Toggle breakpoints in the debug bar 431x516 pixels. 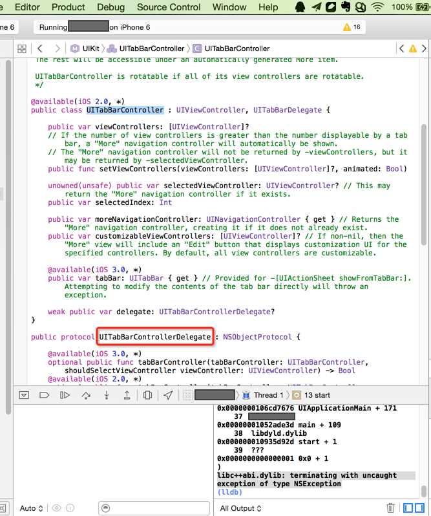(x=44, y=395)
